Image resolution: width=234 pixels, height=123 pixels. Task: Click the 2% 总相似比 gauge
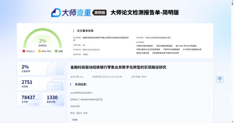tap(43, 38)
